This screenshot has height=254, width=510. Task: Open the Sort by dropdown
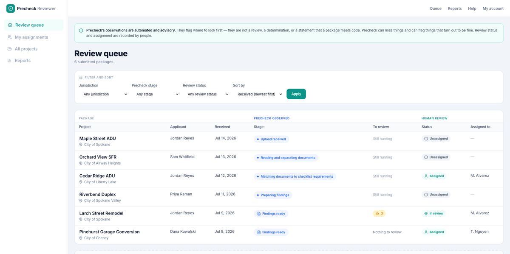pyautogui.click(x=259, y=94)
